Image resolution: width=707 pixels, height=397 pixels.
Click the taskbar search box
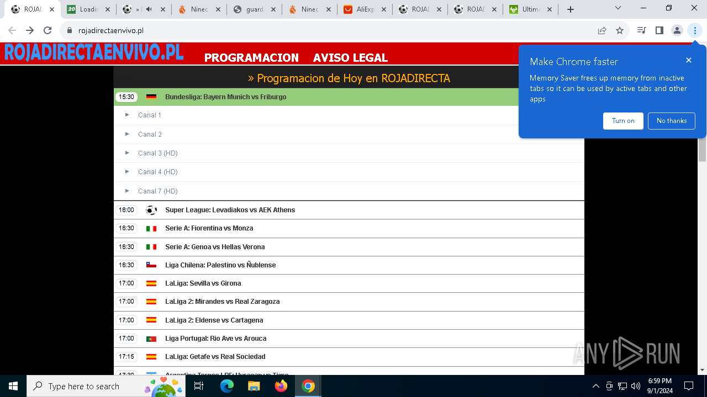(x=106, y=386)
